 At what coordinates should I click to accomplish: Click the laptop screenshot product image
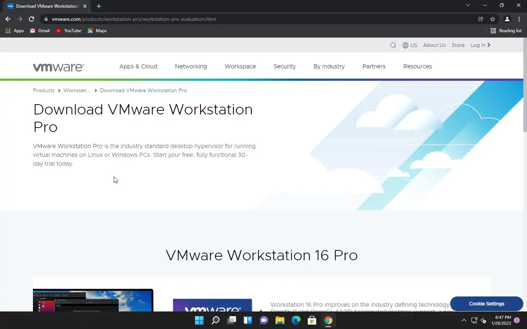93,300
